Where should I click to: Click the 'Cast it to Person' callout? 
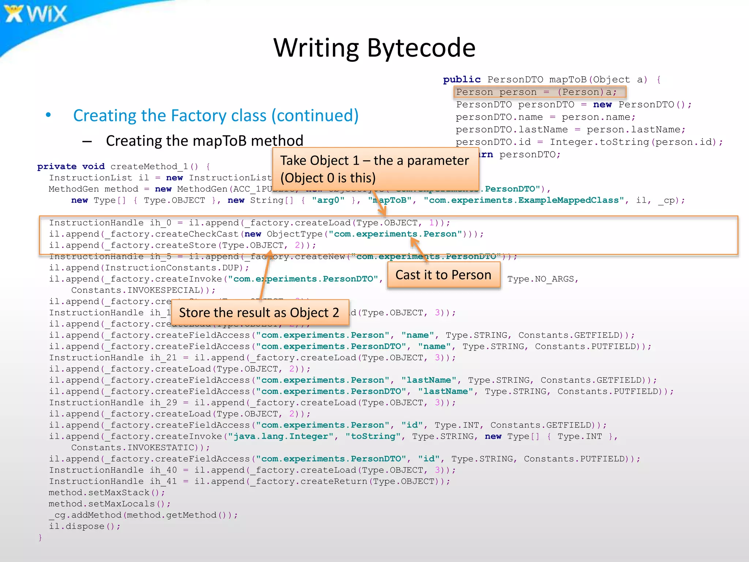(443, 275)
